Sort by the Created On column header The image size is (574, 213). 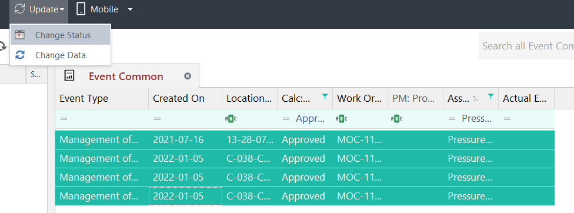[x=185, y=98]
